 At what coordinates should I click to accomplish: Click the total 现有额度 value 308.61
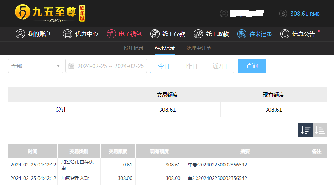273,110
